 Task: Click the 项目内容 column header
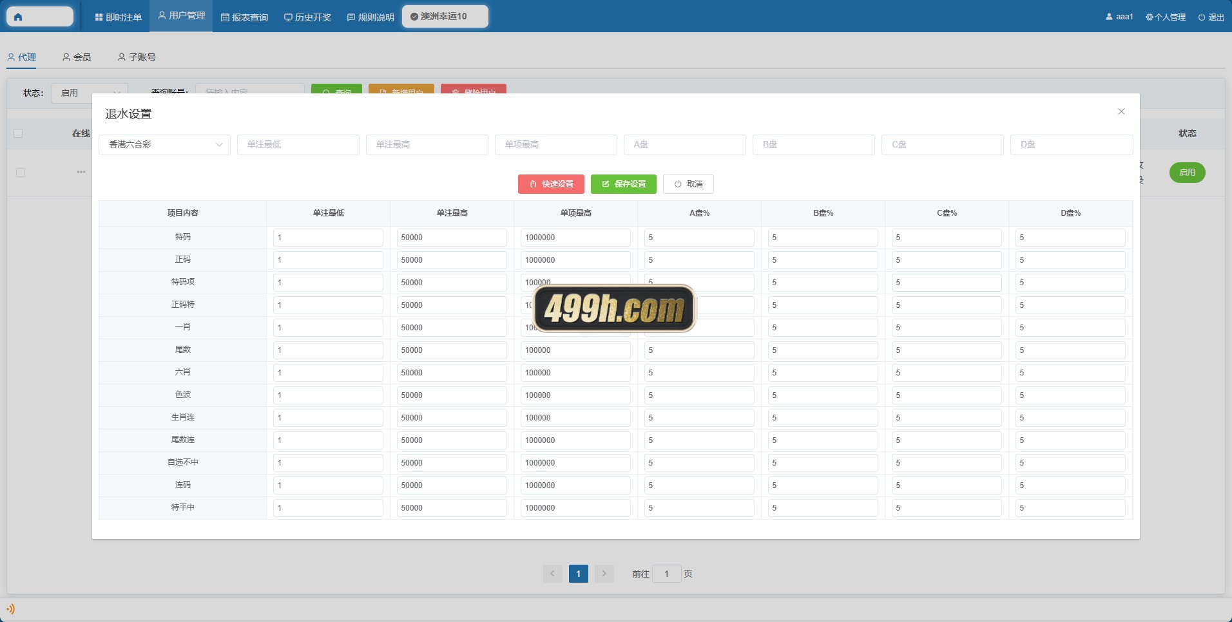click(x=183, y=213)
